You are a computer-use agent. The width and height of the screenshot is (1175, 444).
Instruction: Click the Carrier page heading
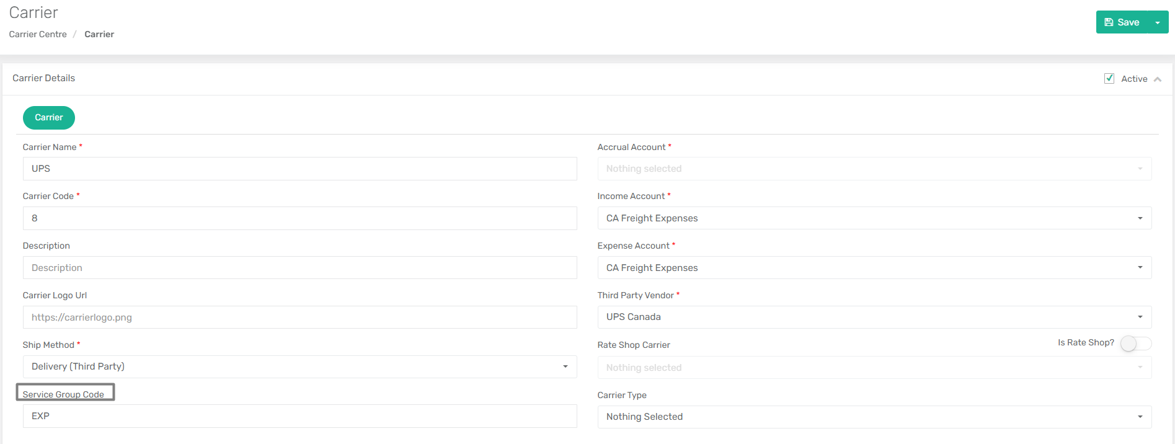point(33,12)
